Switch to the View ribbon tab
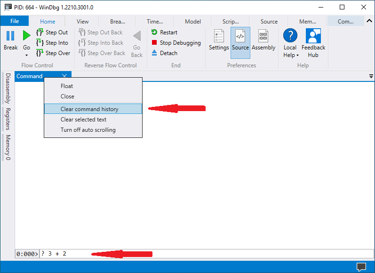The image size is (375, 273). (x=82, y=21)
